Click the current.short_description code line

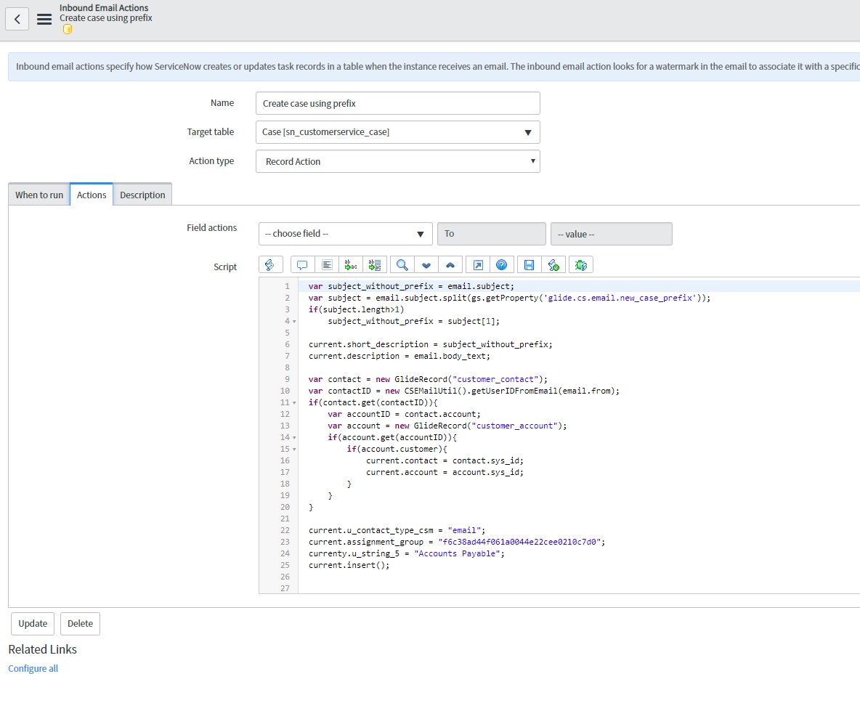tap(431, 345)
